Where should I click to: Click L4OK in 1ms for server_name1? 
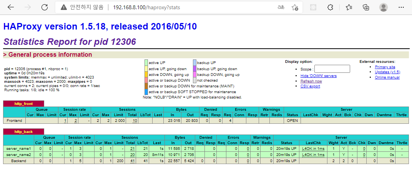click(x=313, y=149)
